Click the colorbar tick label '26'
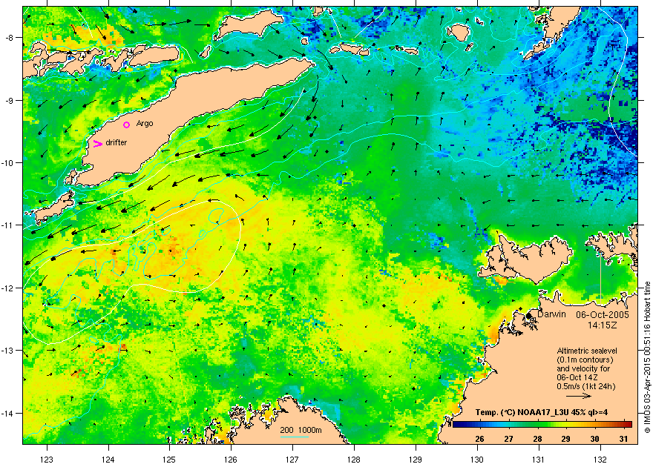 point(479,439)
